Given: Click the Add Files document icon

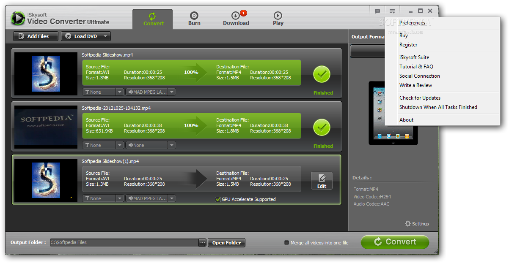Looking at the screenshot, I should [21, 36].
